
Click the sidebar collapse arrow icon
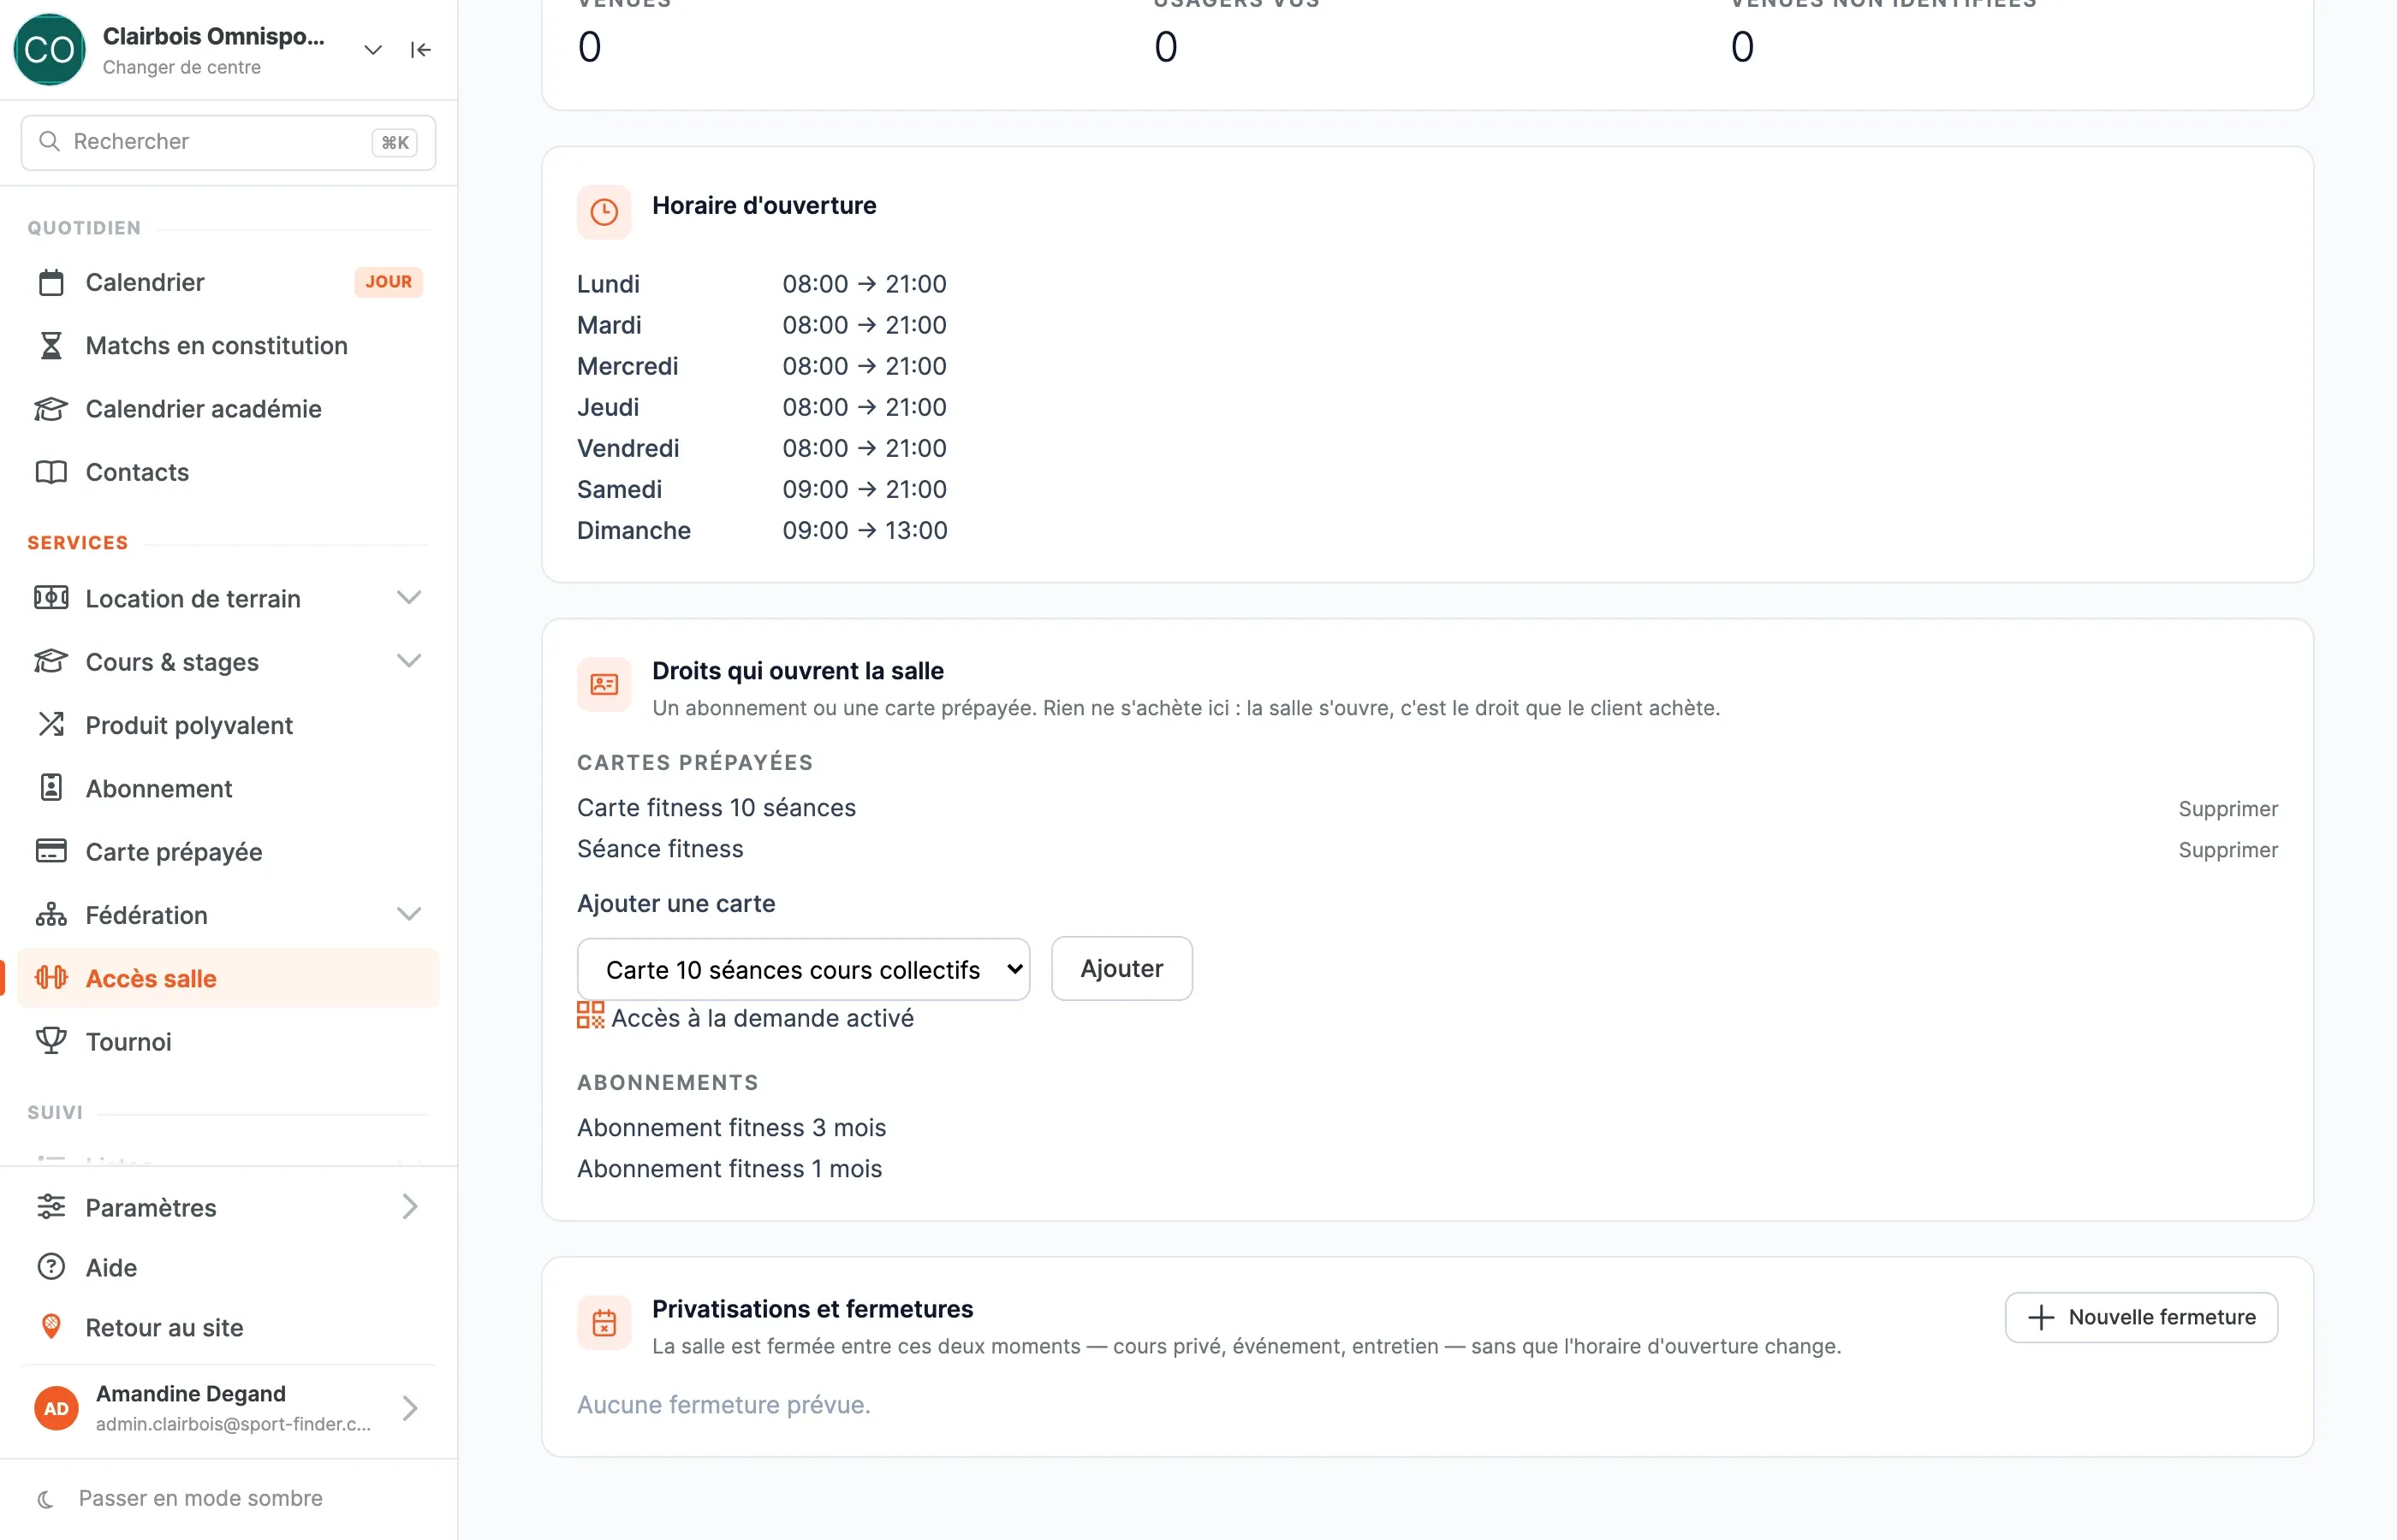pos(420,50)
